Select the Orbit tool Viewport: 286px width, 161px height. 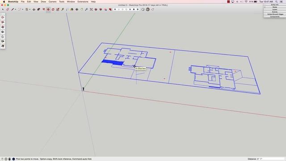77,9
